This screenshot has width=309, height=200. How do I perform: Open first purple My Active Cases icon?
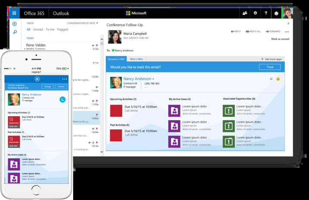click(x=174, y=111)
